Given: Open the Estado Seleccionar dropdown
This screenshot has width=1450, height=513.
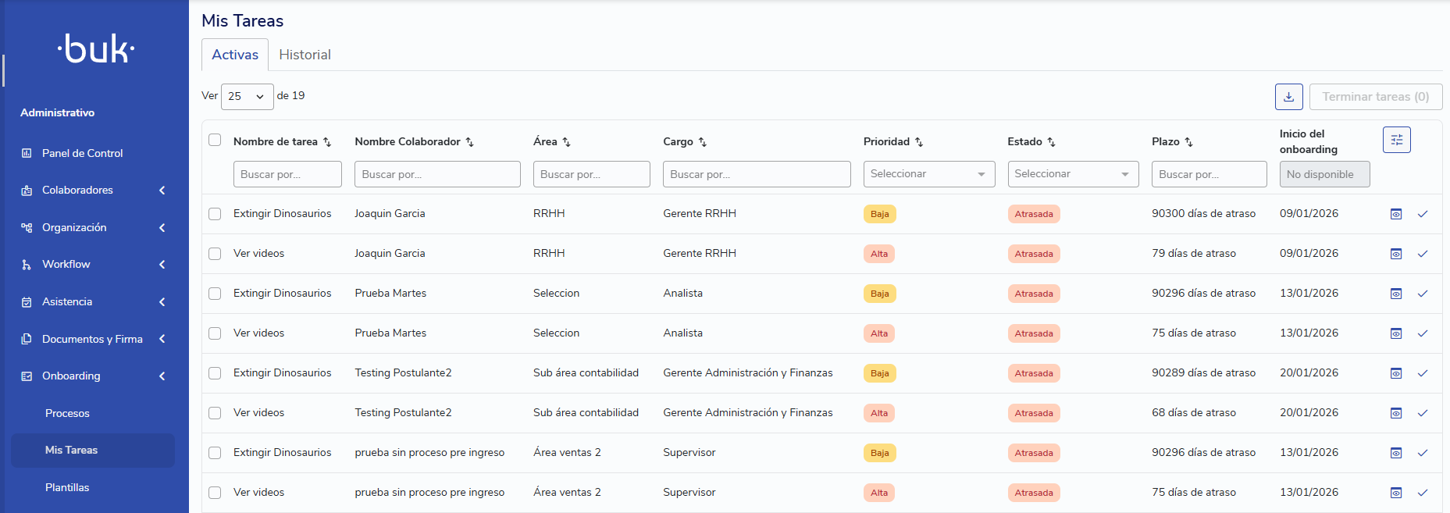Looking at the screenshot, I should [1072, 174].
